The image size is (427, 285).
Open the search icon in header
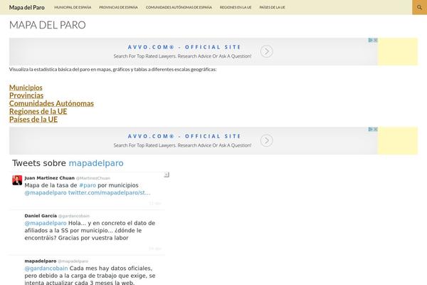click(419, 7)
